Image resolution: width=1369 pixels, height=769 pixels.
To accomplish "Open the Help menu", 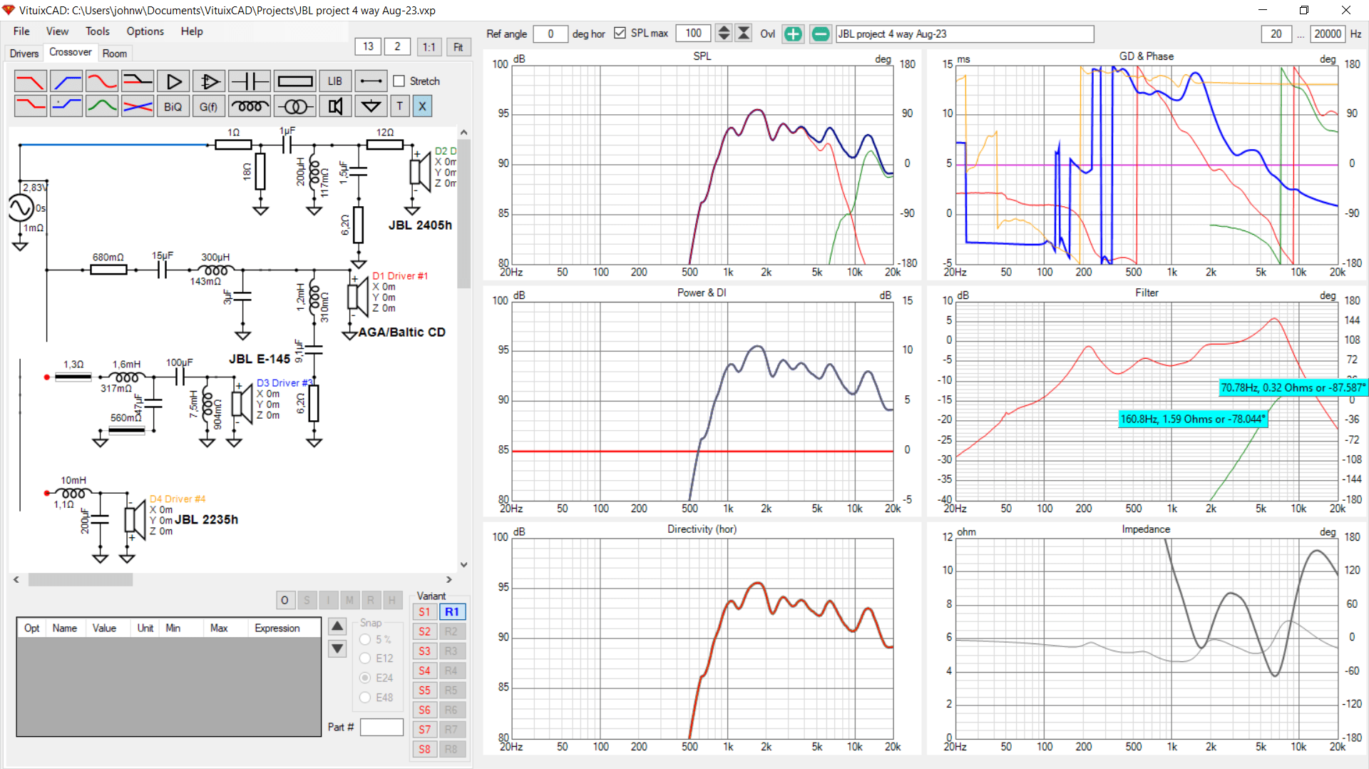I will [x=192, y=31].
